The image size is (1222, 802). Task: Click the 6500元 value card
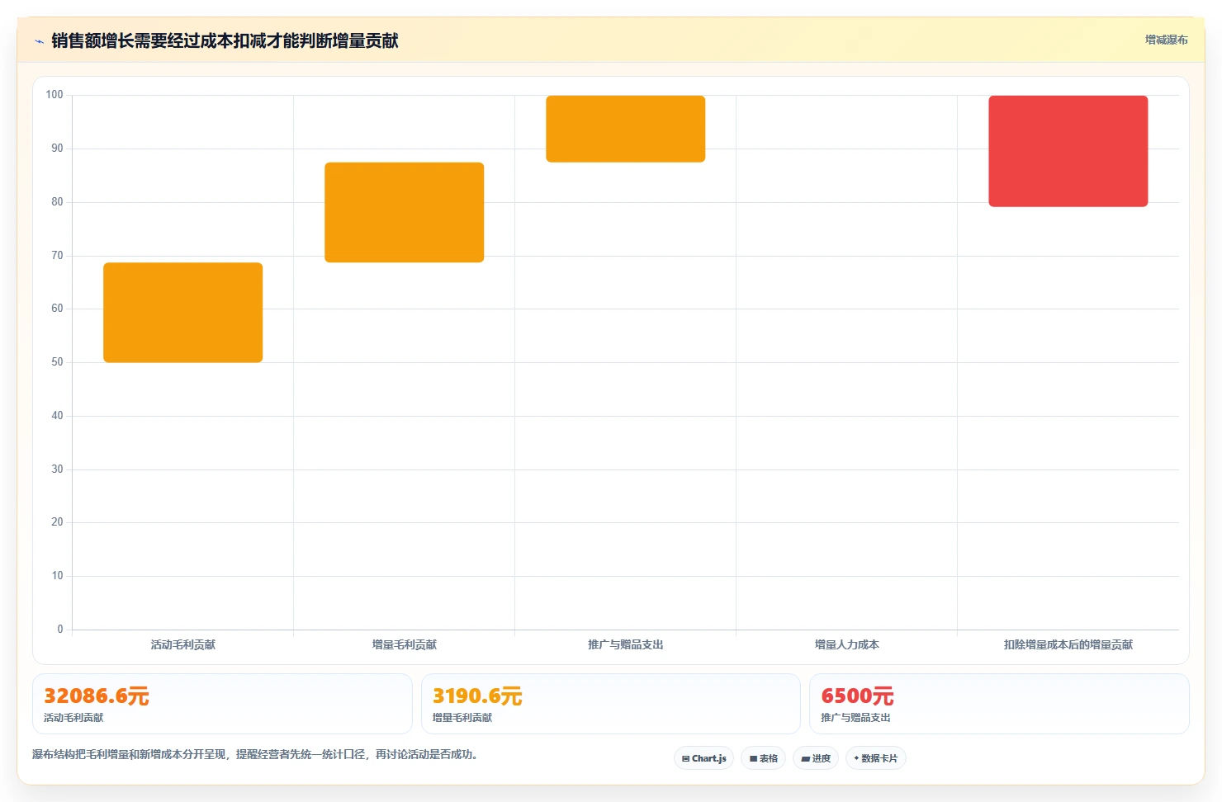coord(999,704)
